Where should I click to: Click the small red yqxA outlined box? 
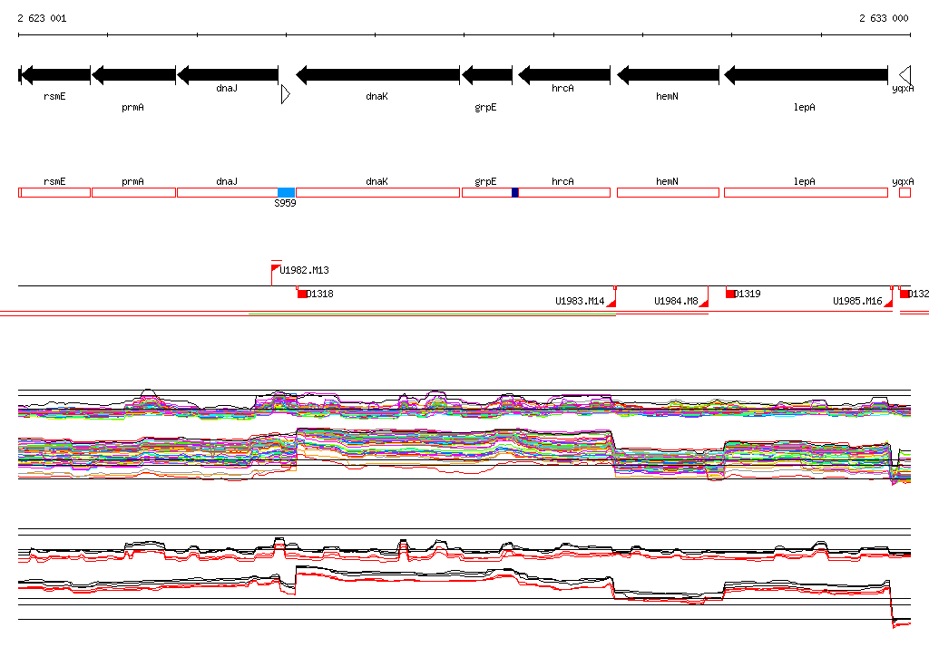(x=905, y=193)
